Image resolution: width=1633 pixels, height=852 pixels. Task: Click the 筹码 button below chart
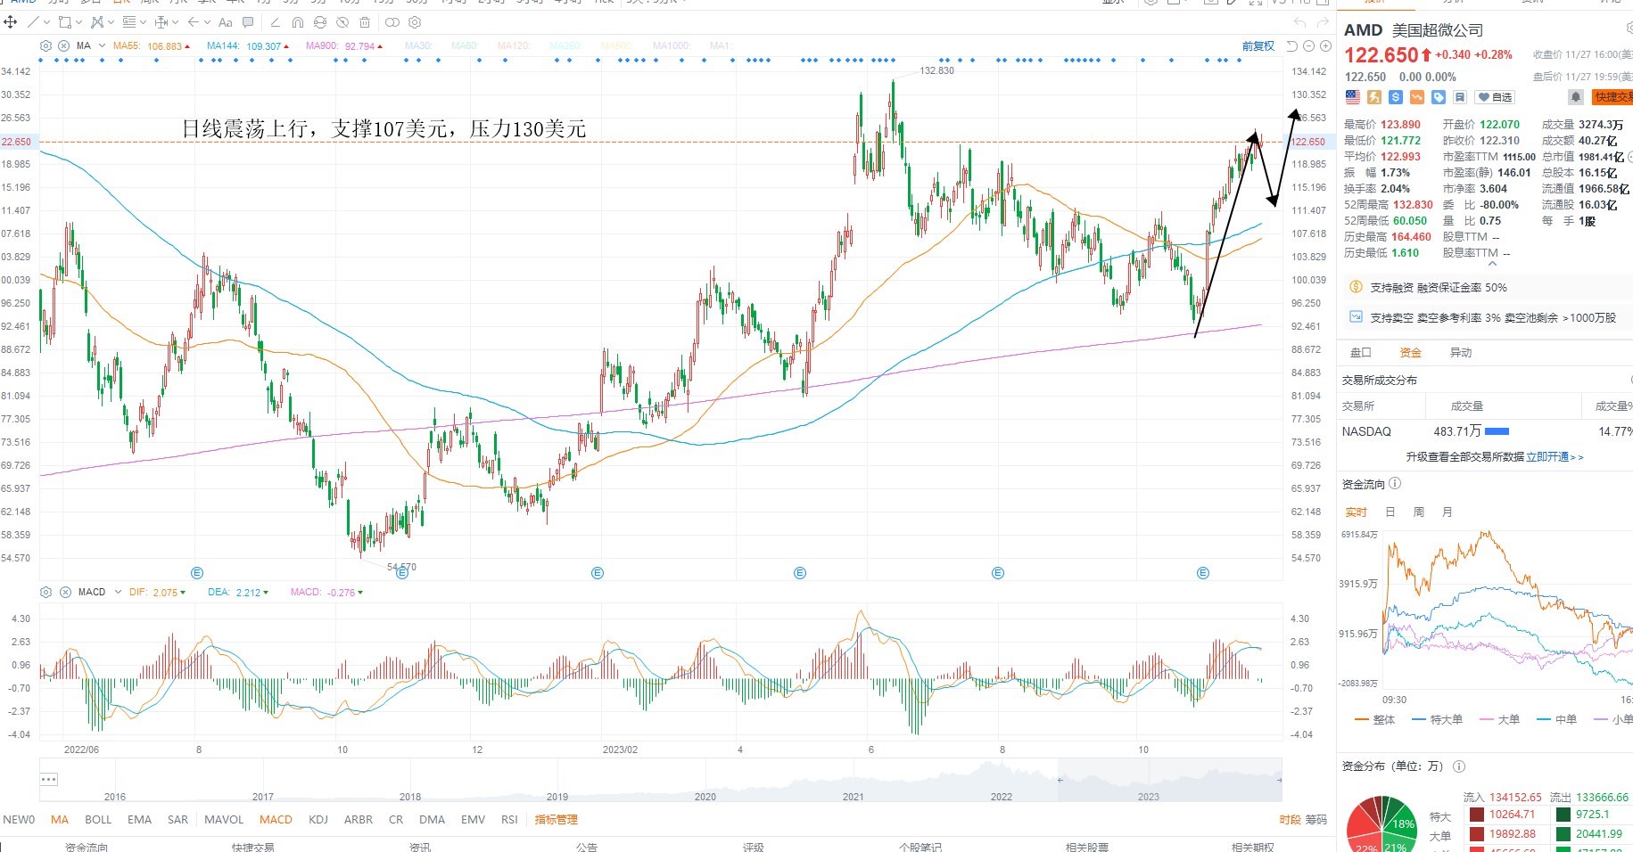[x=1316, y=820]
